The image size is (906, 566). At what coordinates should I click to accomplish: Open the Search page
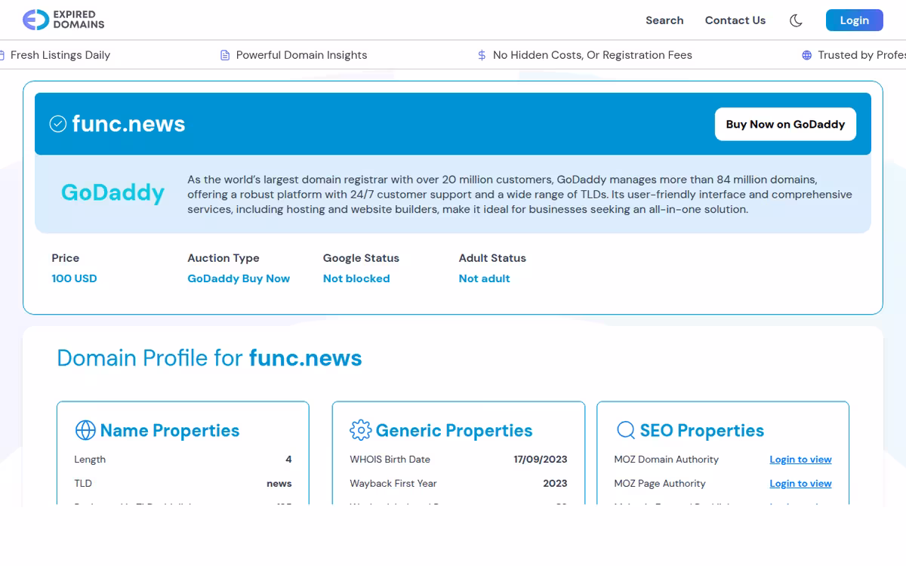(x=664, y=20)
